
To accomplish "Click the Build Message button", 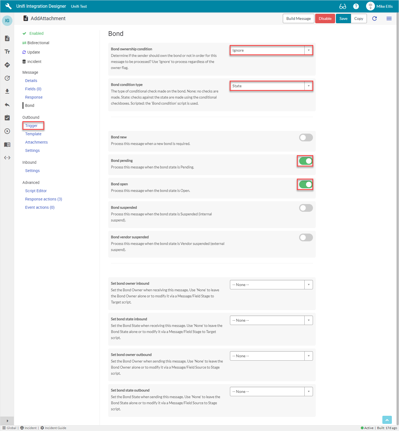I will 298,18.
